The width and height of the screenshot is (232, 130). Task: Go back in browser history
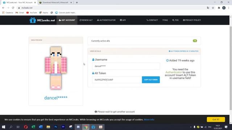click(x=3, y=8)
